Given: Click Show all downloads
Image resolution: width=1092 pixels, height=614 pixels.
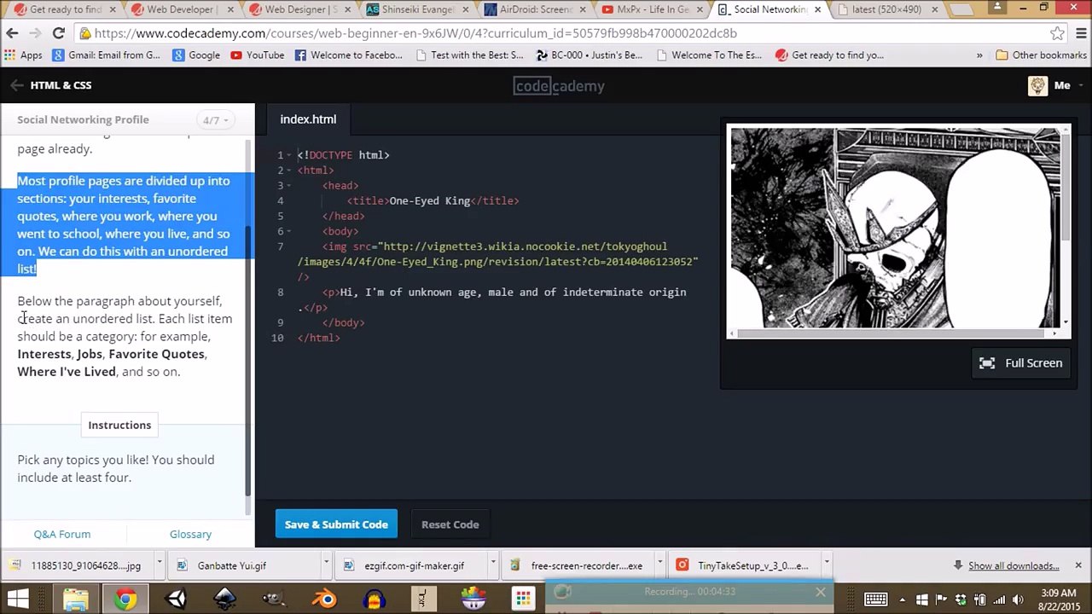Looking at the screenshot, I should tap(1014, 565).
